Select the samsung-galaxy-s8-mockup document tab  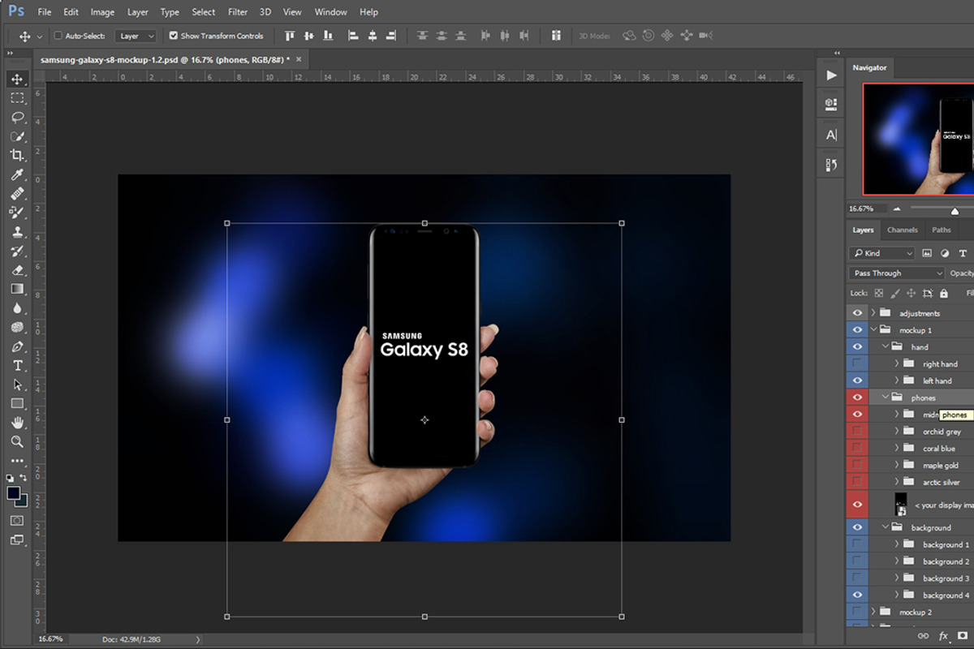click(x=165, y=59)
